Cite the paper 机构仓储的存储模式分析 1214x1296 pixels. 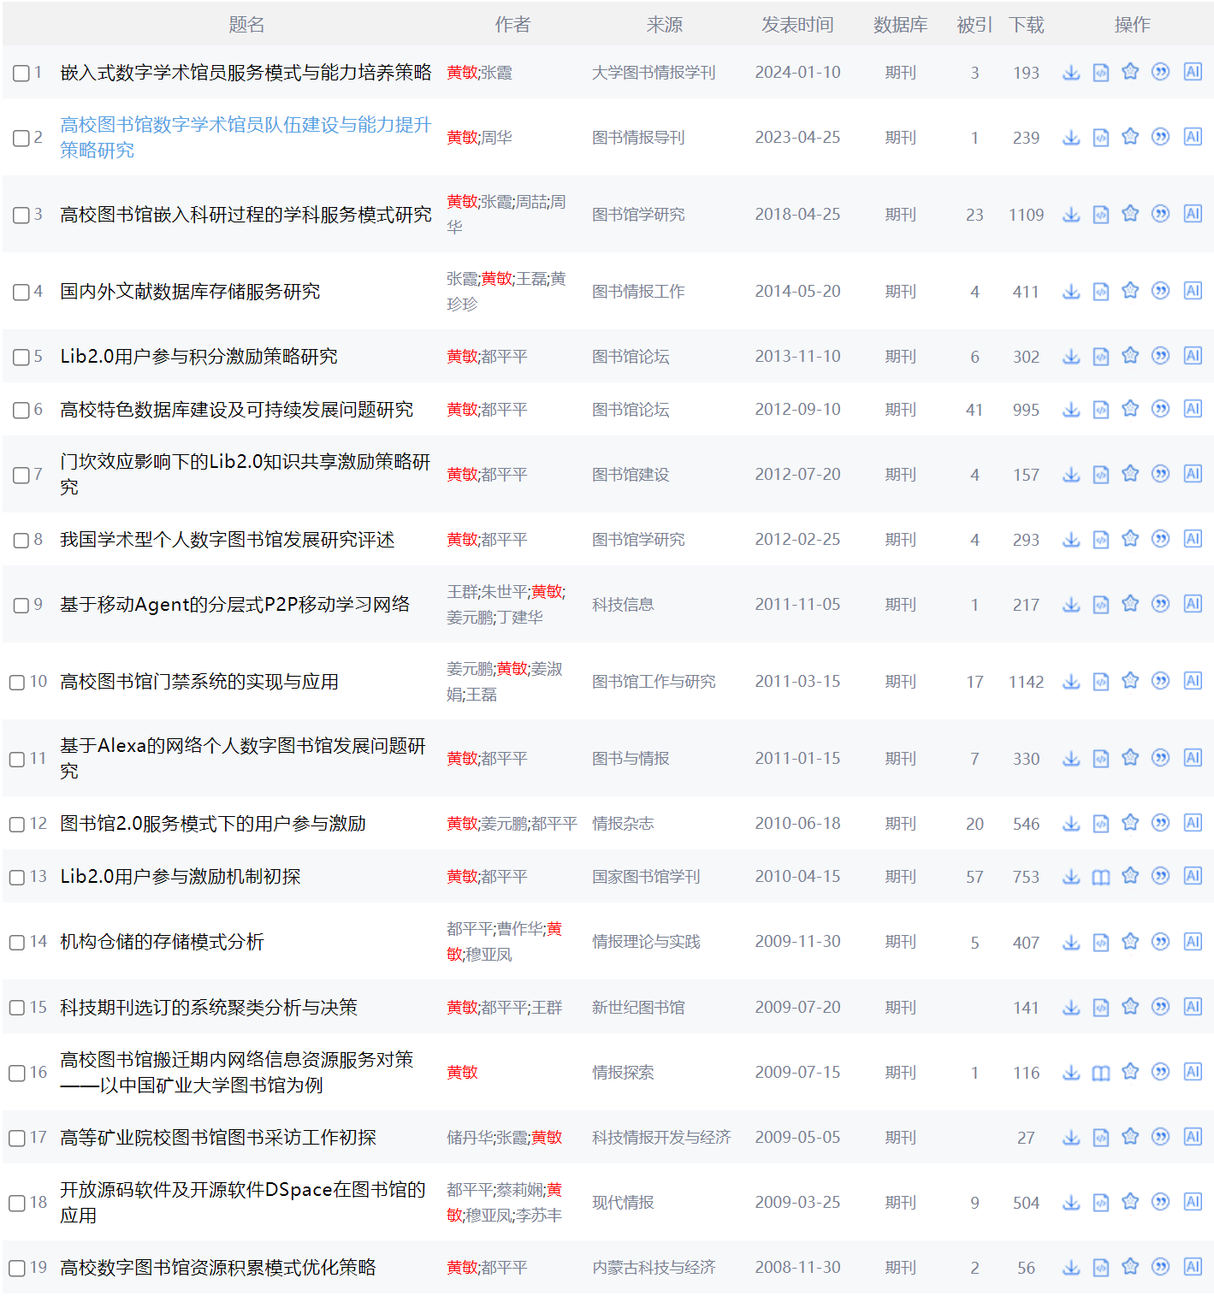tap(1160, 942)
